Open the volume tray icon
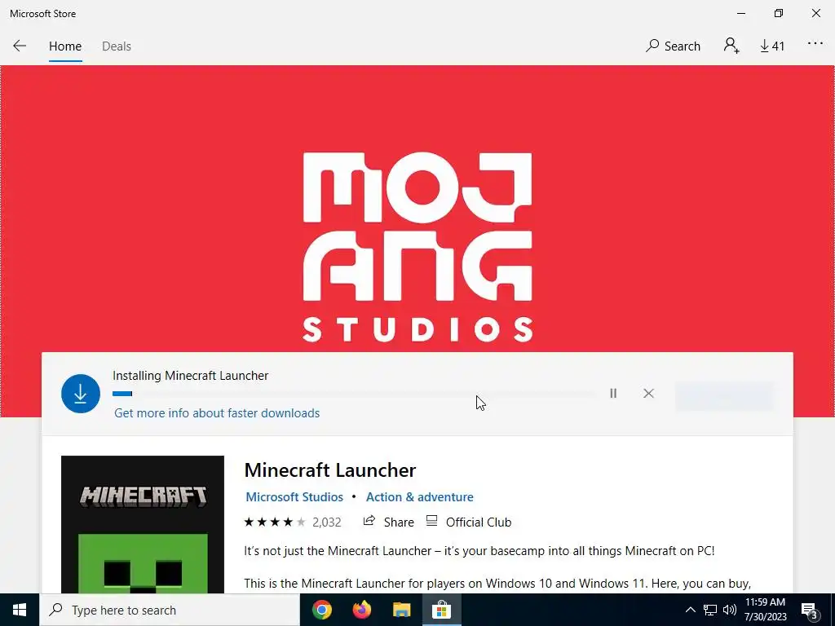This screenshot has height=626, width=835. click(730, 610)
